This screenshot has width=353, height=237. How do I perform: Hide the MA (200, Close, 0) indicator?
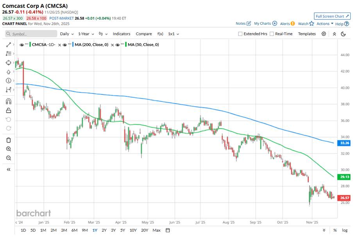click(65, 45)
